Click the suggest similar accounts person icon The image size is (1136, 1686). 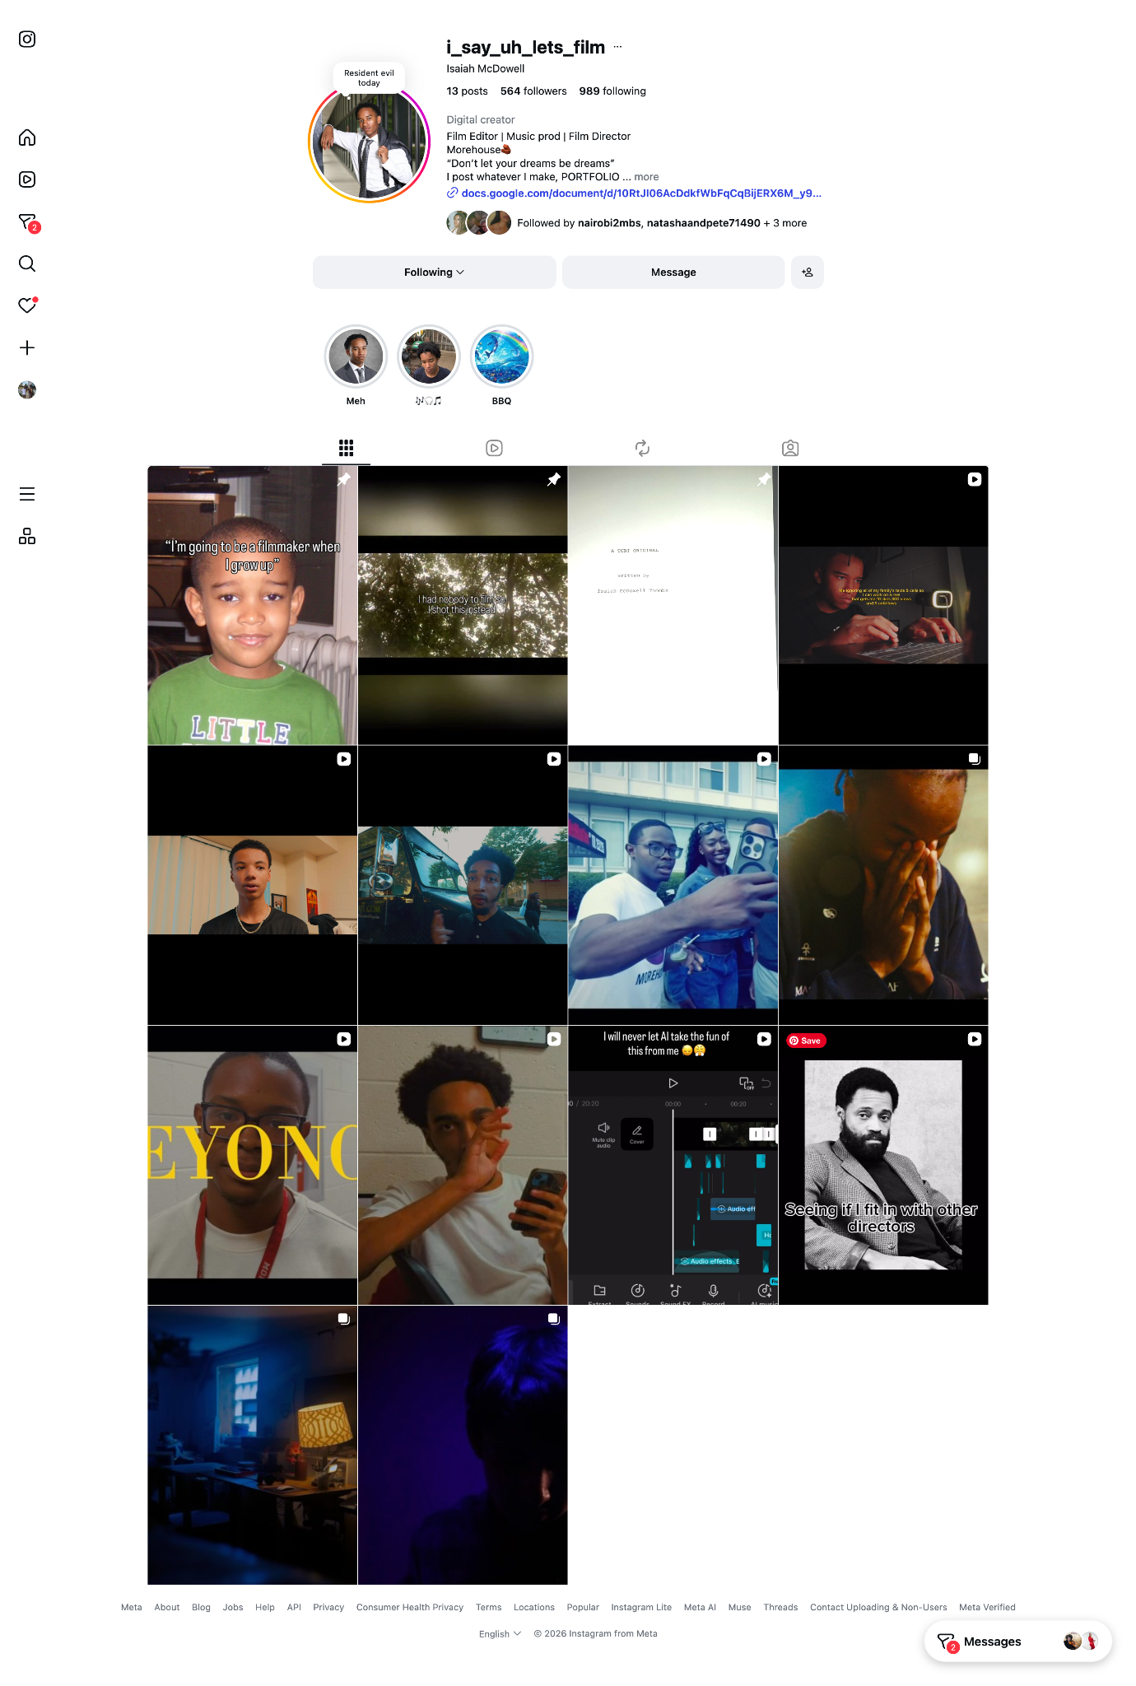coord(808,272)
